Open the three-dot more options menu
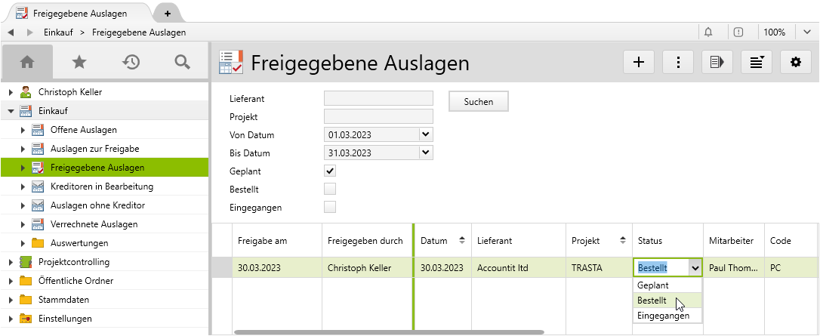The image size is (820, 336). pos(678,63)
